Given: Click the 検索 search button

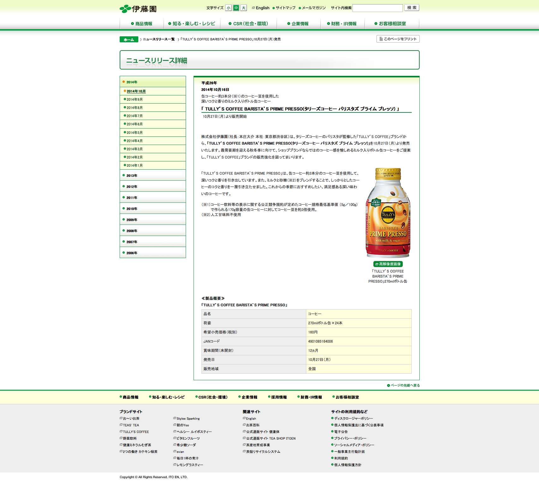Looking at the screenshot, I should pos(412,8).
